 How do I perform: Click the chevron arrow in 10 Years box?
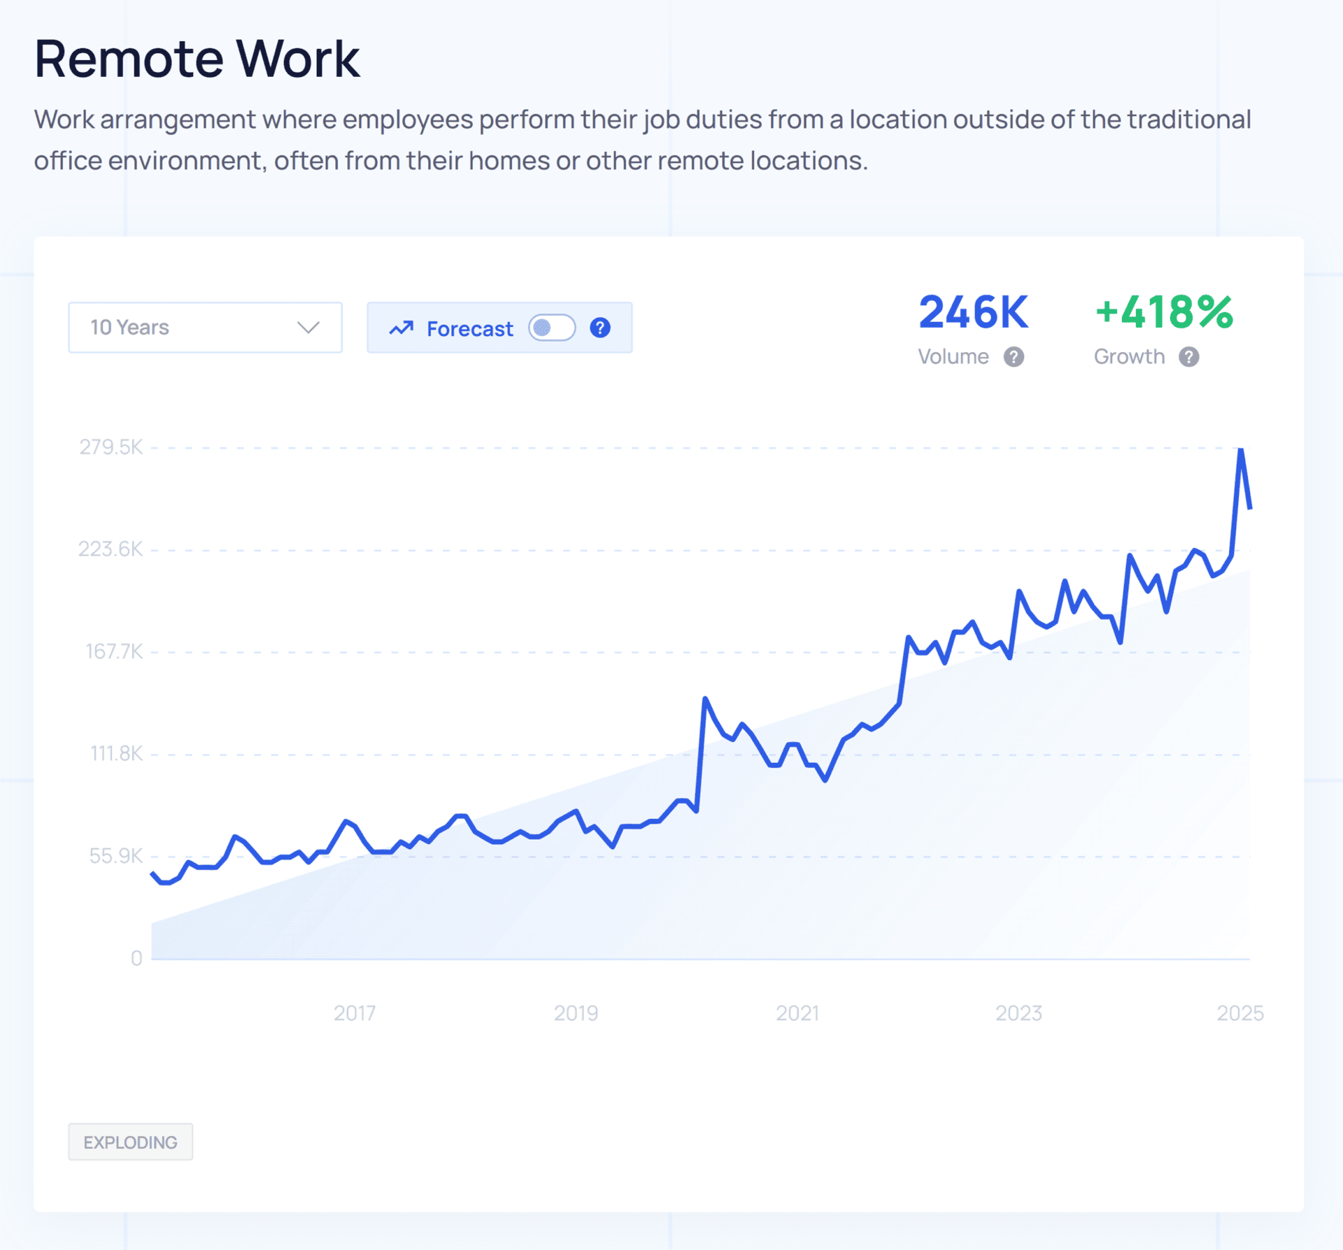[x=308, y=328]
